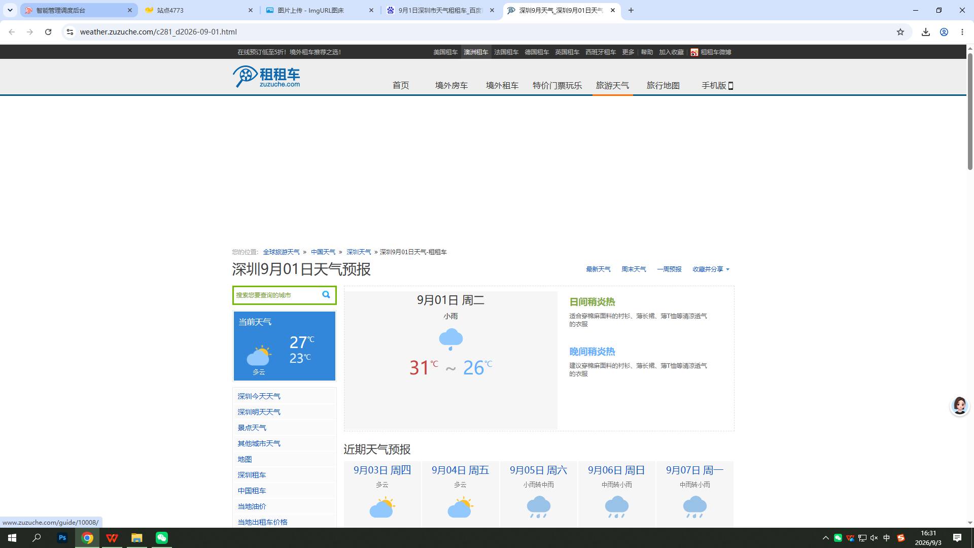Screen dimensions: 974x548
Task: Open 手机版 navigation item
Action: click(717, 85)
